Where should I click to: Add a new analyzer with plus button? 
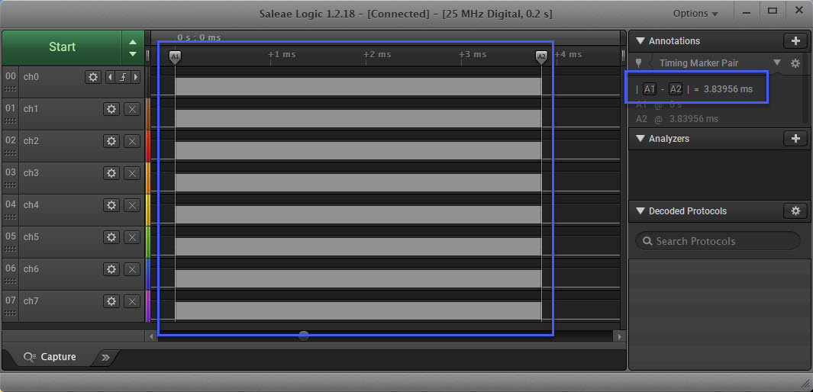(795, 139)
